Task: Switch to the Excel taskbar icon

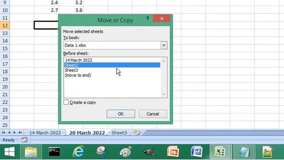Action: click(x=220, y=152)
